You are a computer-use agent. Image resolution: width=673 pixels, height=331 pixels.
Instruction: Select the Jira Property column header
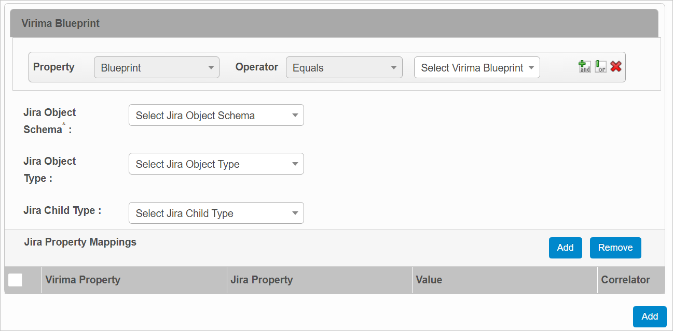[x=262, y=280]
